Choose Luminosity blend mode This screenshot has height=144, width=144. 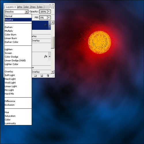point(18,123)
